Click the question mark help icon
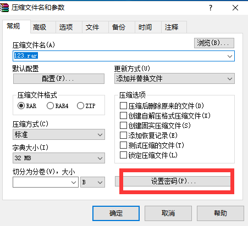The width and height of the screenshot is (248, 226). tap(211, 8)
